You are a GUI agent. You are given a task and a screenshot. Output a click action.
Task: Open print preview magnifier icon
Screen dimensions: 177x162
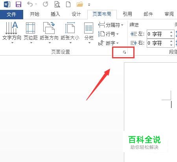tap(57, 4)
